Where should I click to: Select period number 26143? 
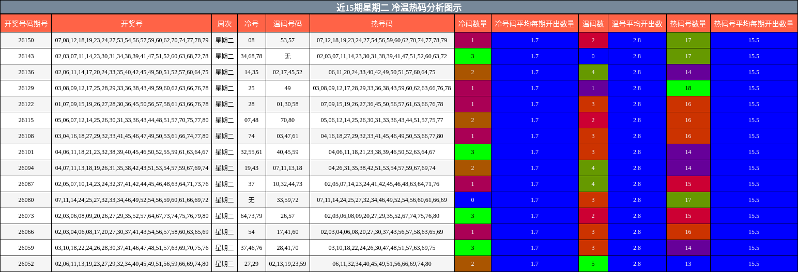click(26, 56)
